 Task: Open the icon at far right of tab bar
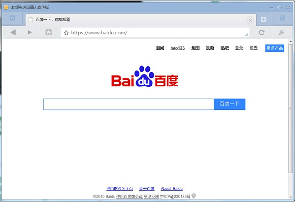(x=282, y=18)
